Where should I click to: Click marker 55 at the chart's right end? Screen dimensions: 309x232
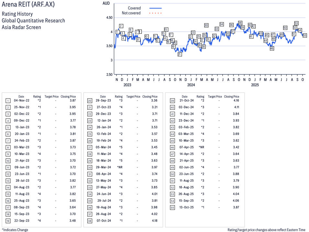pyautogui.click(x=304, y=35)
